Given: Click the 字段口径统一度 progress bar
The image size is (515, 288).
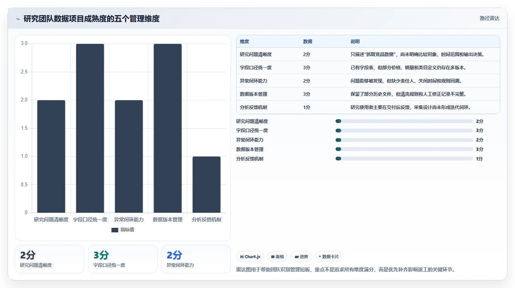Looking at the screenshot, I should 404,131.
